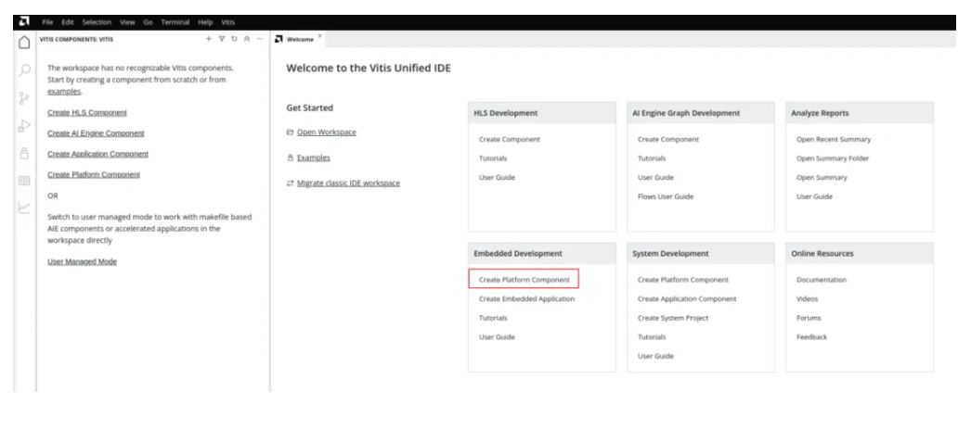The width and height of the screenshot is (971, 429).
Task: Close the Welcome tab
Action: coord(320,34)
